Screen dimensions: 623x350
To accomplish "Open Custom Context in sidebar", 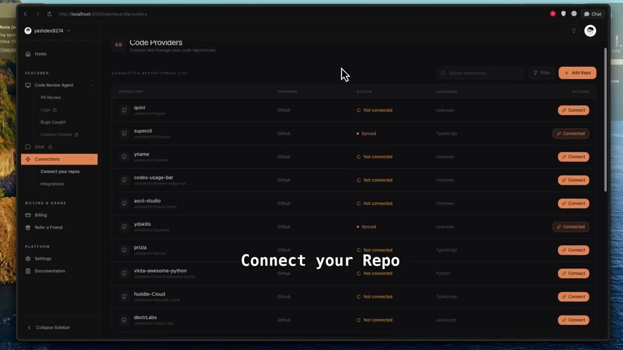I will click(x=59, y=135).
